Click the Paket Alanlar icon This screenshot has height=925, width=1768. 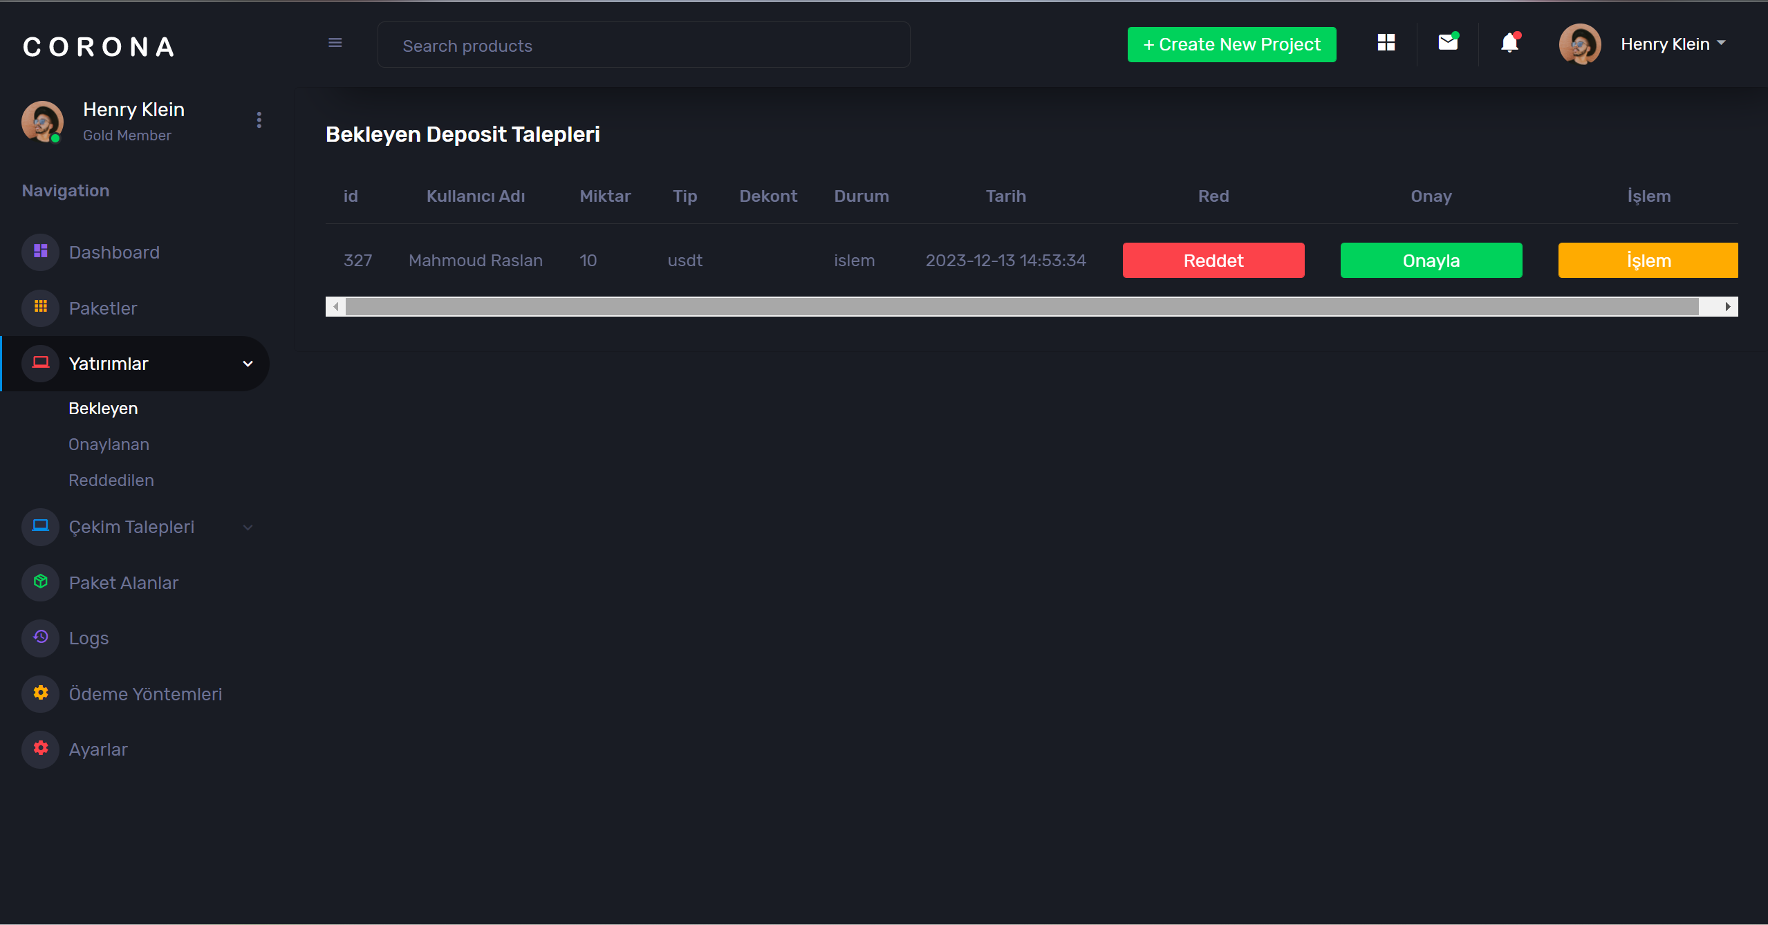point(41,581)
